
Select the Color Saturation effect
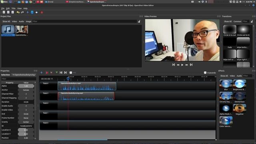[x=226, y=122]
